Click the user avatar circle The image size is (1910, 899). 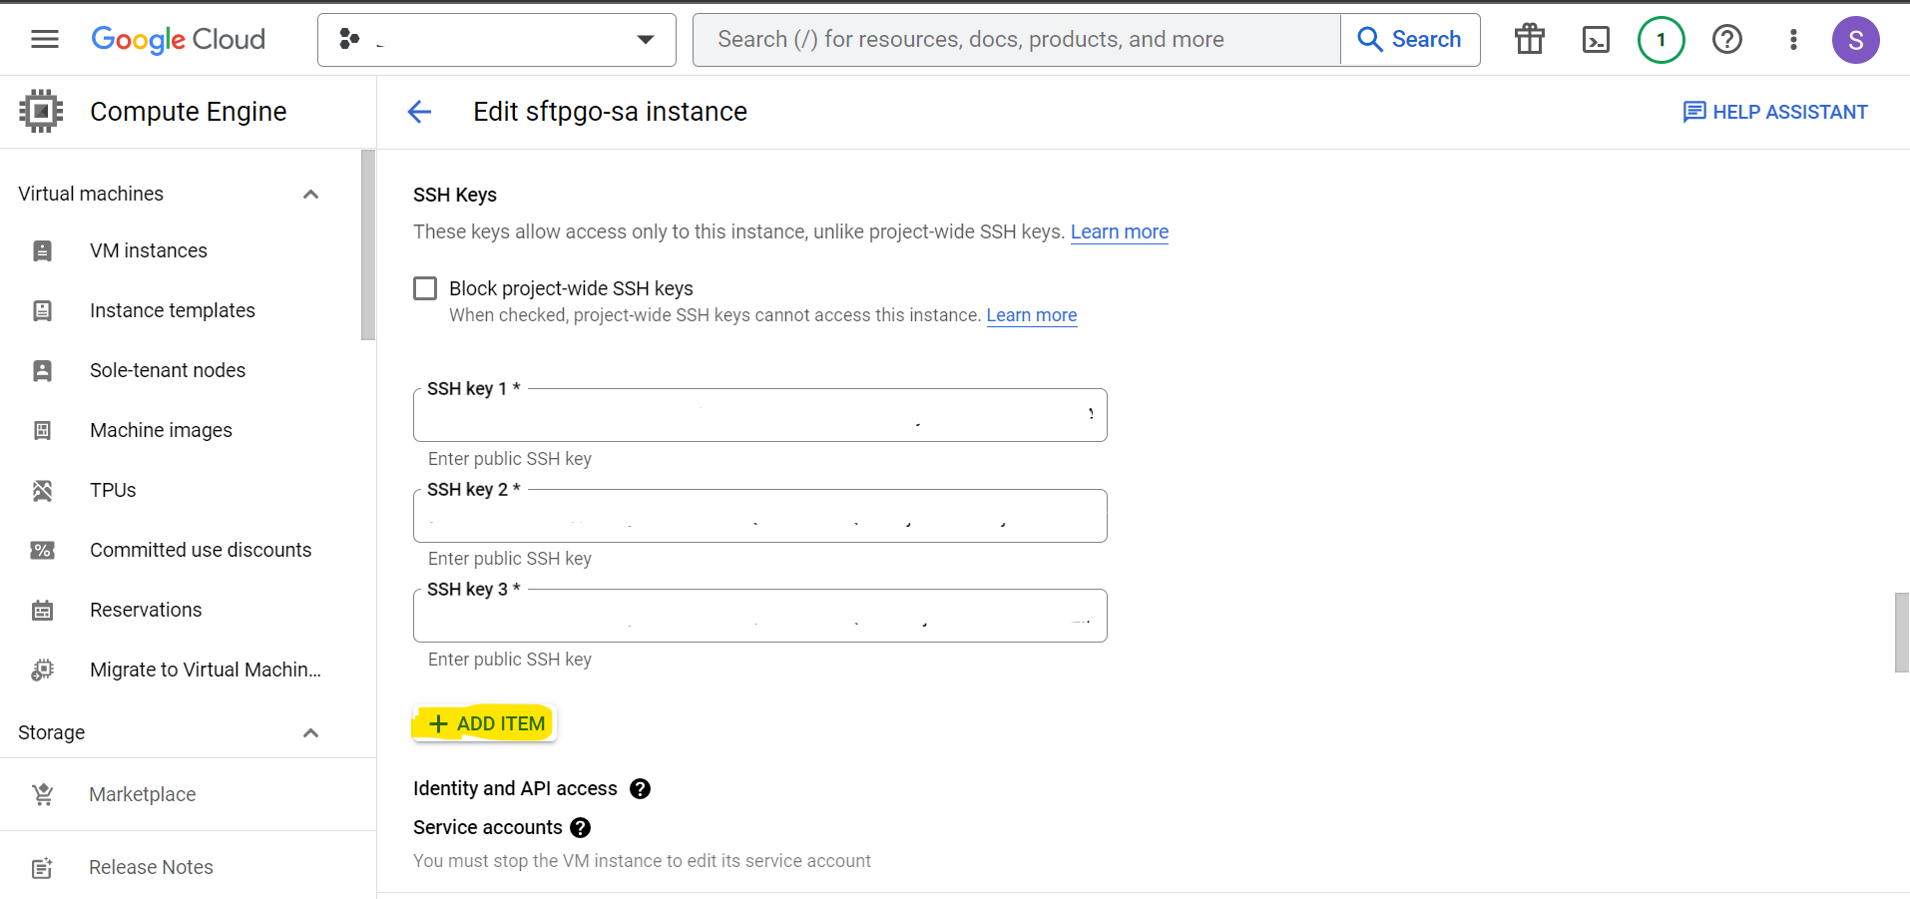coord(1856,40)
